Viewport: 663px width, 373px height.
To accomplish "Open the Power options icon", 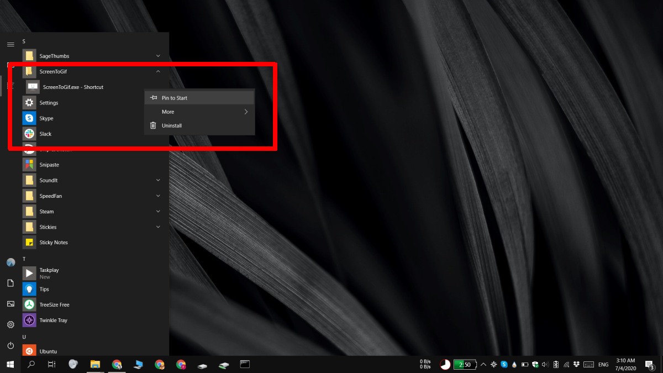I will click(x=10, y=345).
